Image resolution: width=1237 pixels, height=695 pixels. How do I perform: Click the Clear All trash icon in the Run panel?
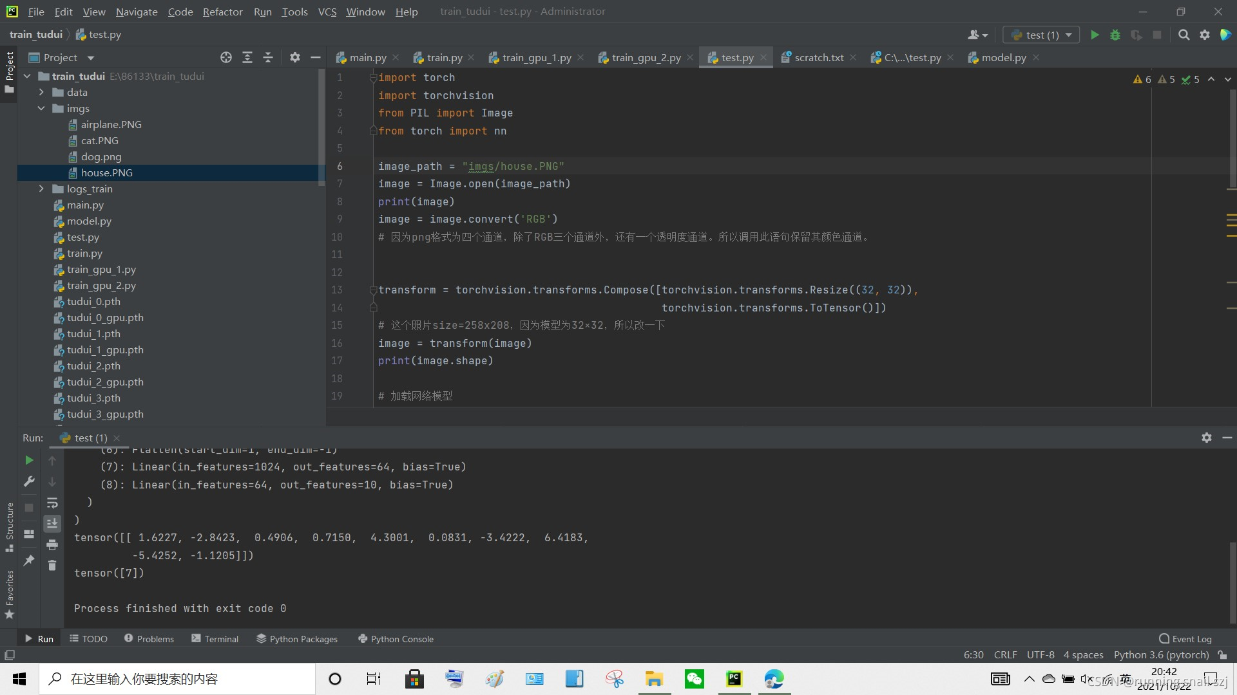click(x=52, y=565)
